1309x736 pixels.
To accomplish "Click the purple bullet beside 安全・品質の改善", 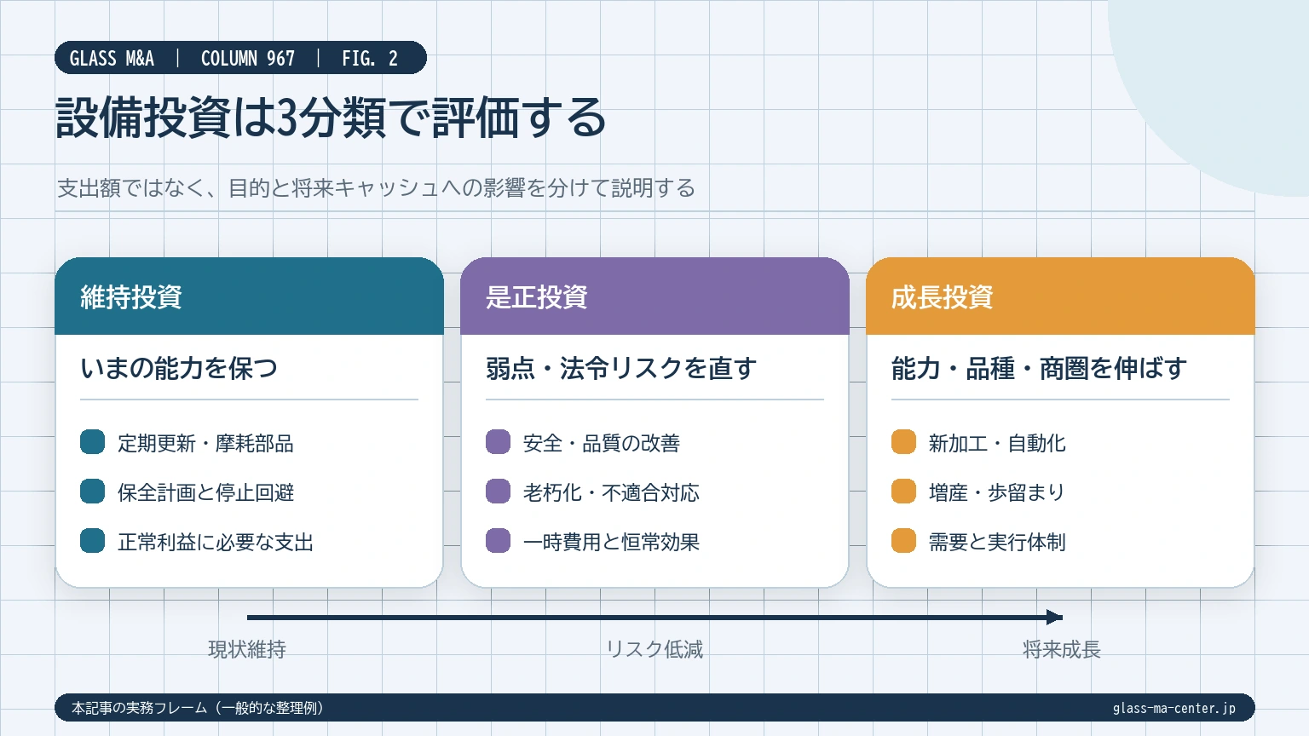I will tap(498, 442).
